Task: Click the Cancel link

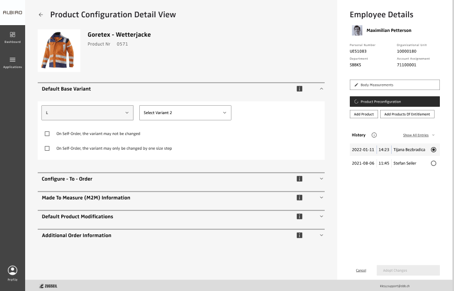Action: pyautogui.click(x=361, y=271)
